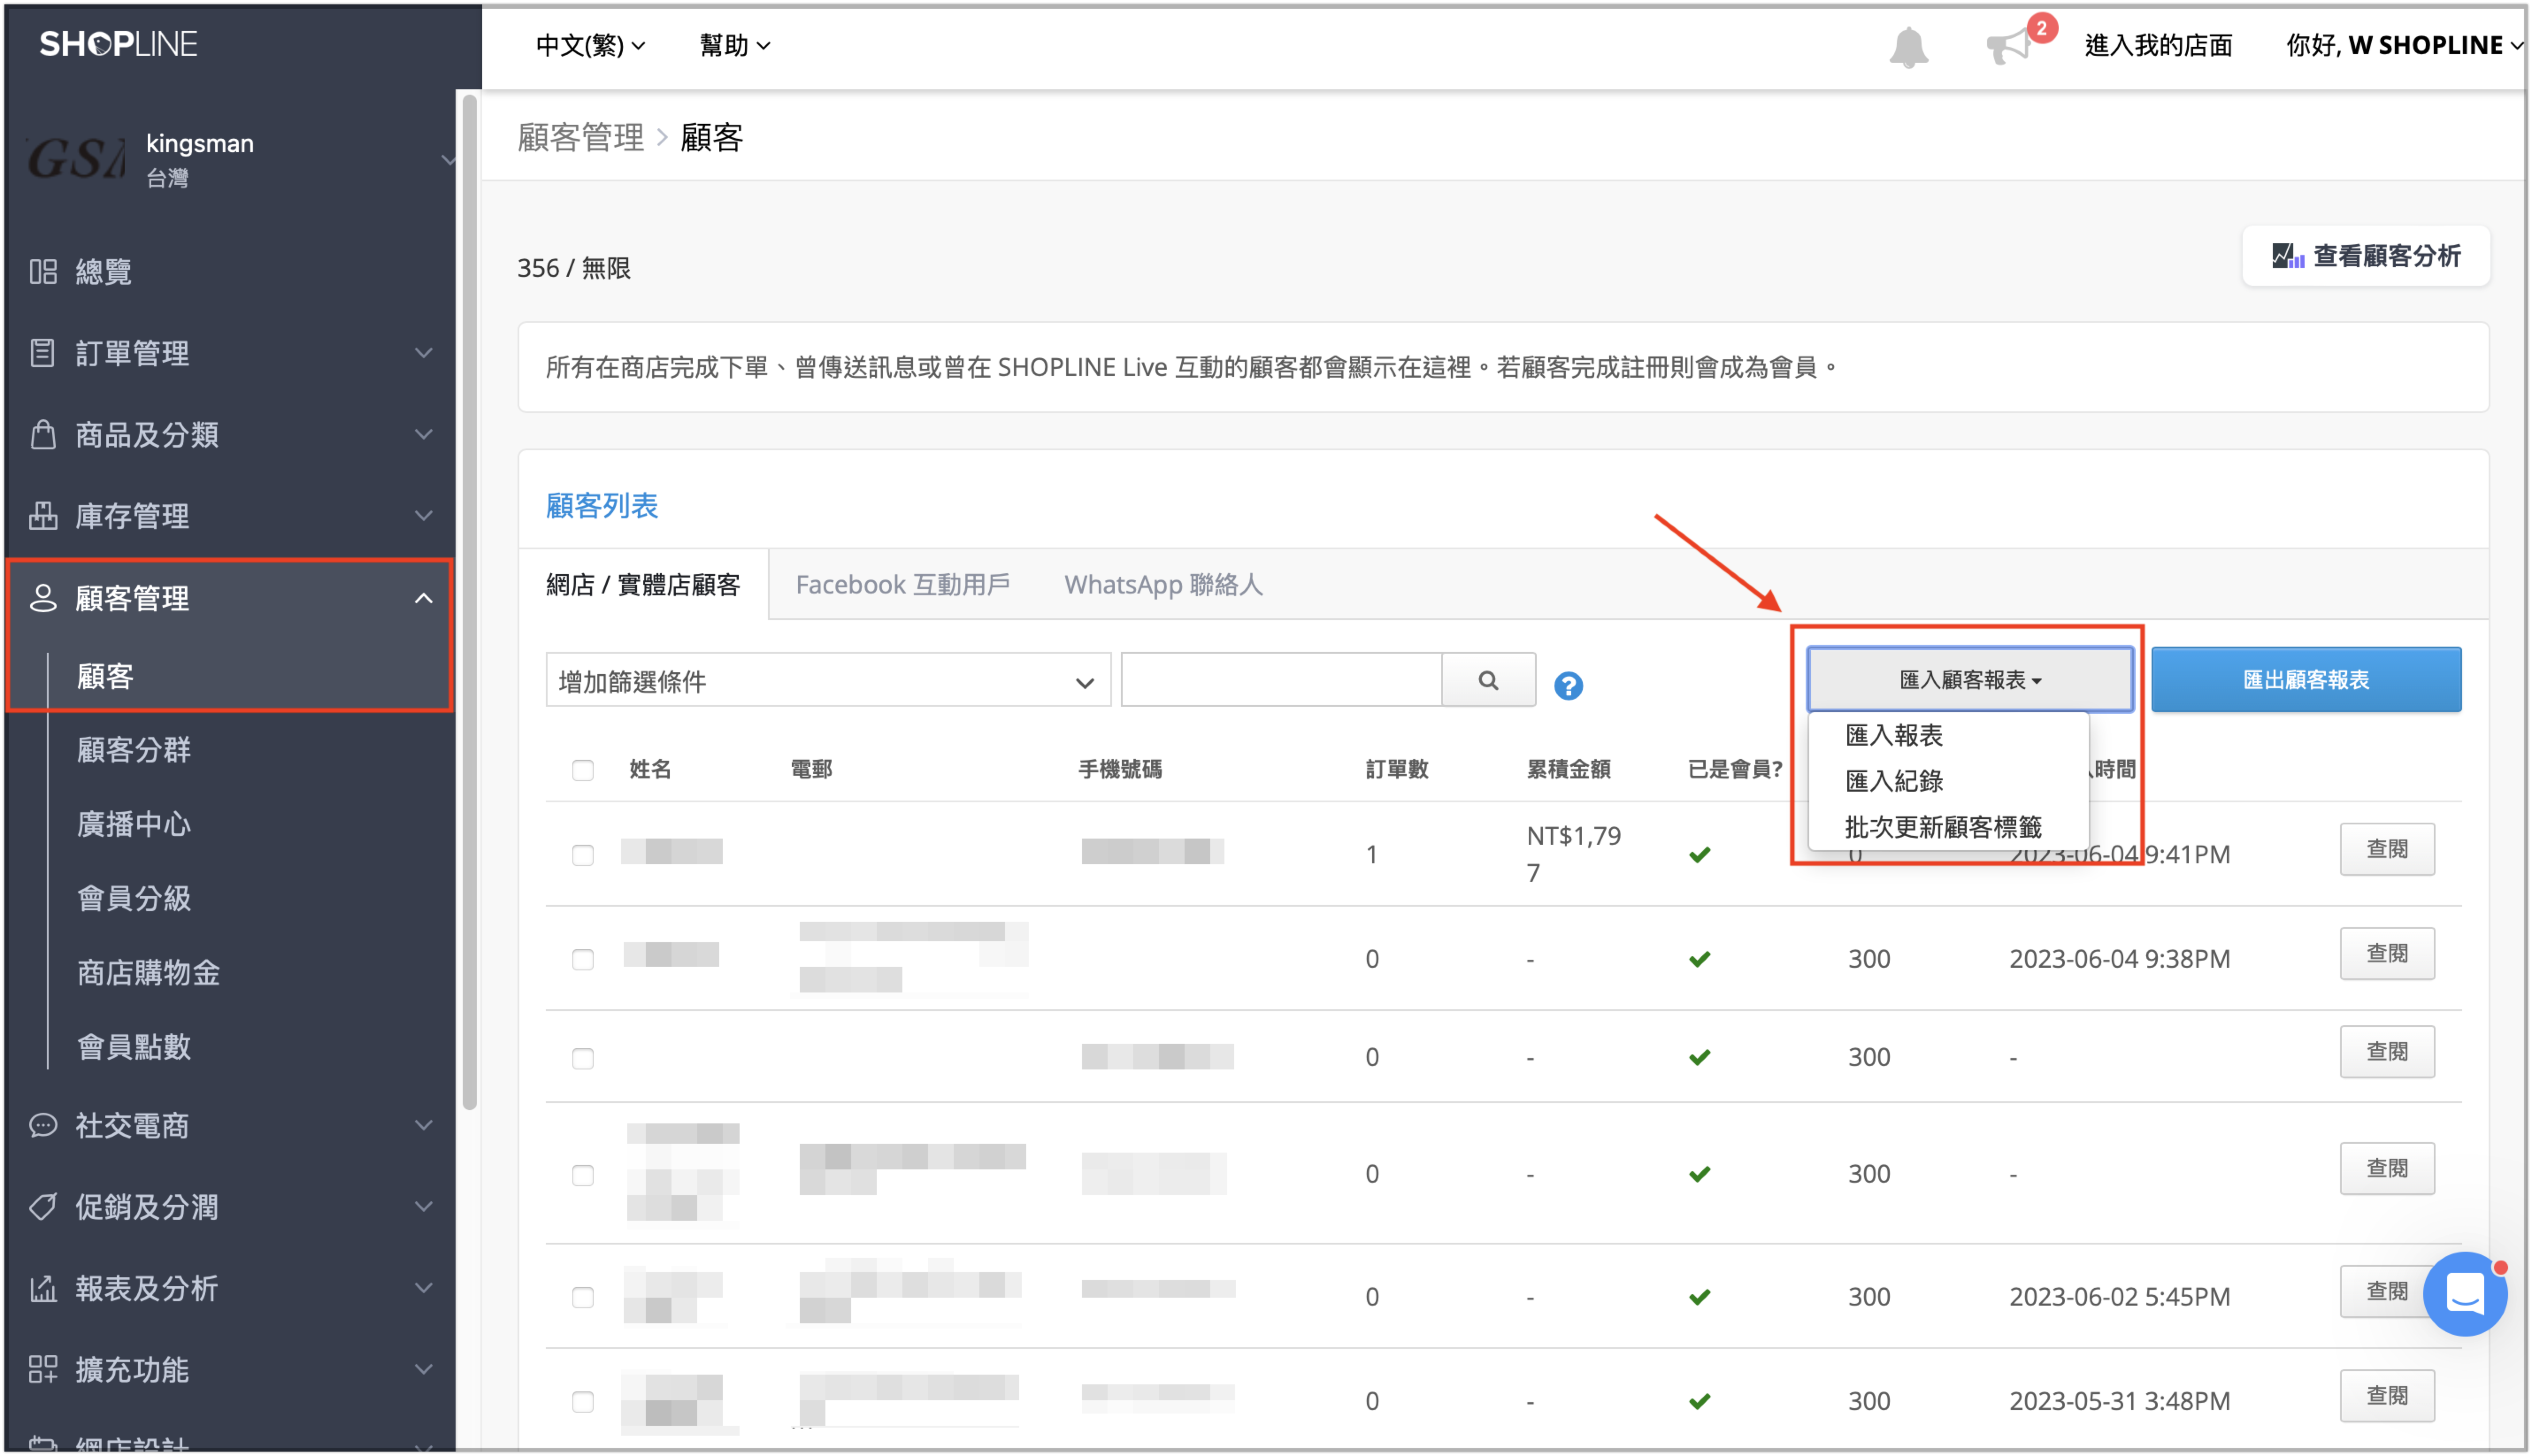Expand the 商品及分類 menu chevron
This screenshot has height=1456, width=2532.
click(424, 434)
